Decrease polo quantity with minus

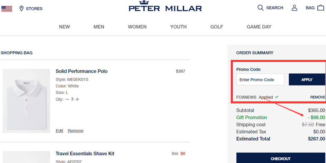point(68,99)
